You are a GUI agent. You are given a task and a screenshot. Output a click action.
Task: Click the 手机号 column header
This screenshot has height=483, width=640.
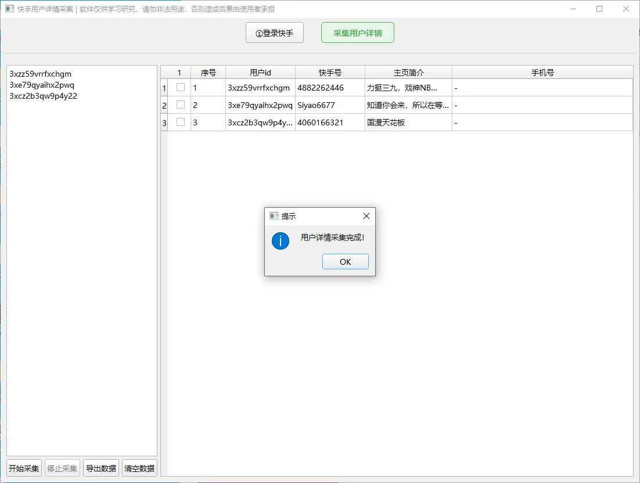coord(542,73)
